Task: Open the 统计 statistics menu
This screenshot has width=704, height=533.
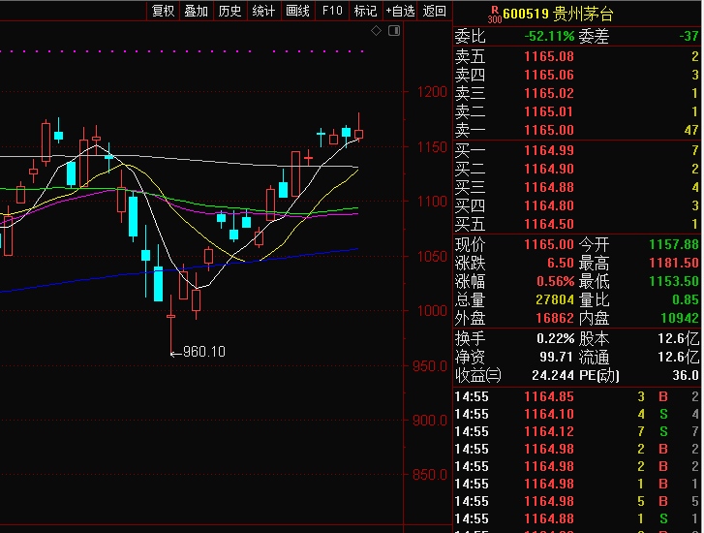Action: 263,11
